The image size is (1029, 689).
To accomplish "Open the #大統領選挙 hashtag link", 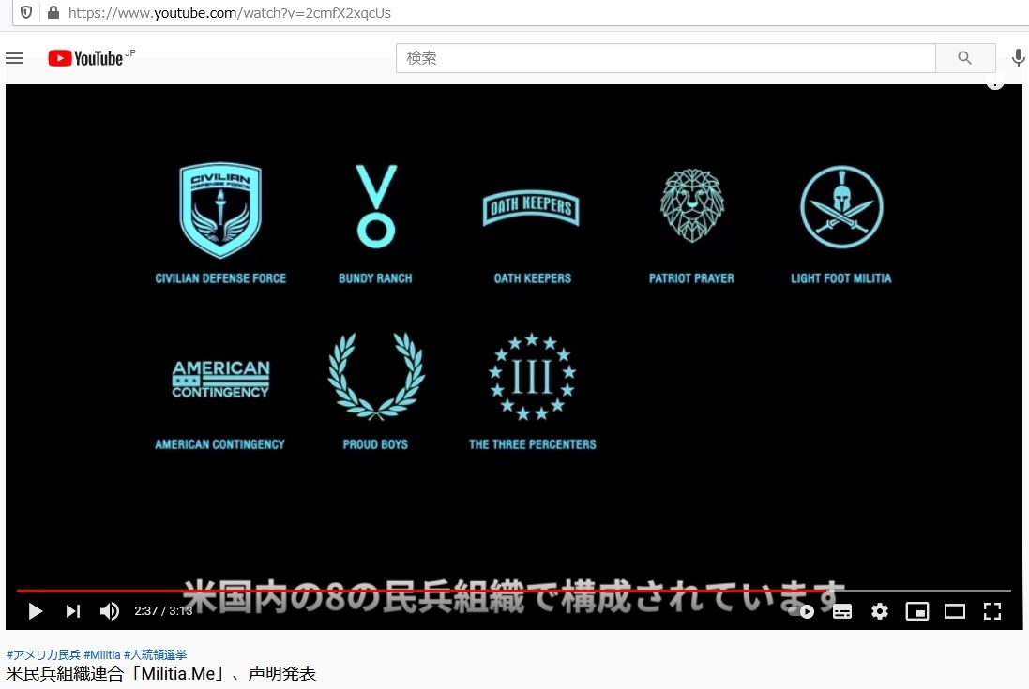I will [156, 655].
